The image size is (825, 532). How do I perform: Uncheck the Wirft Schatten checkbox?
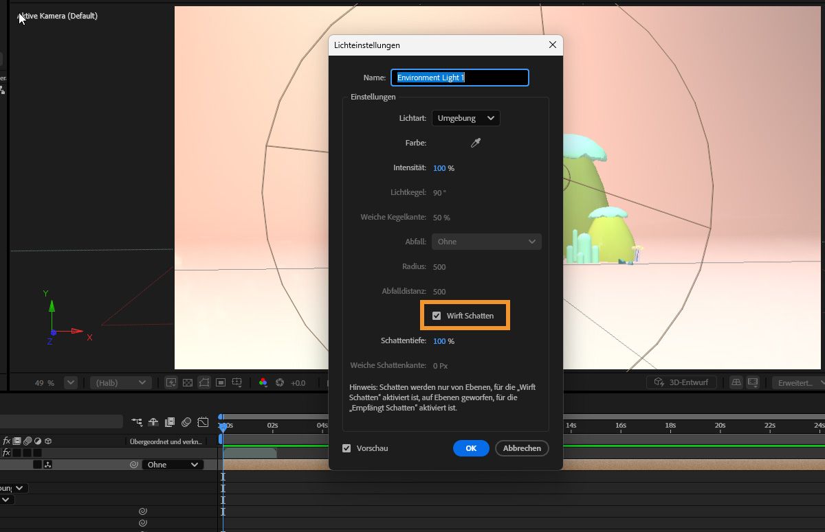coord(437,316)
